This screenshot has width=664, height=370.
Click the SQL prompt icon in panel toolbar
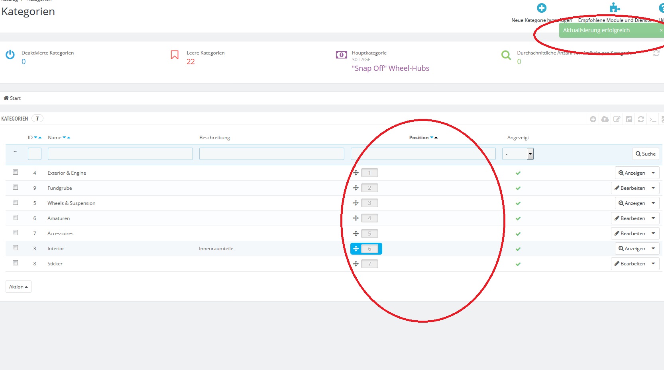(652, 119)
